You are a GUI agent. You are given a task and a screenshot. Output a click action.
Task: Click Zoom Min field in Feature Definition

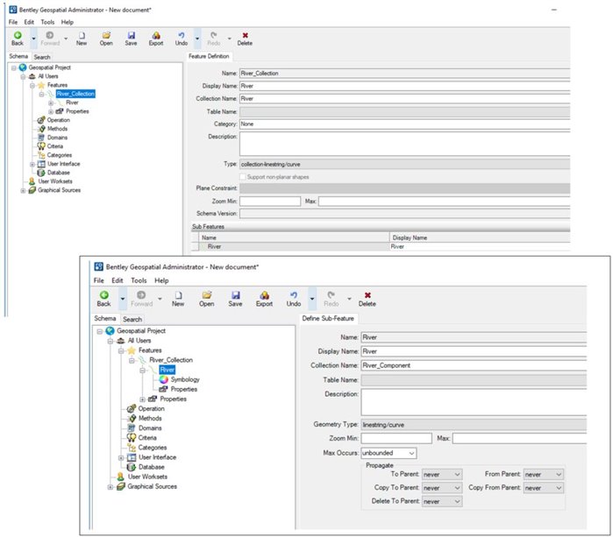click(x=270, y=201)
